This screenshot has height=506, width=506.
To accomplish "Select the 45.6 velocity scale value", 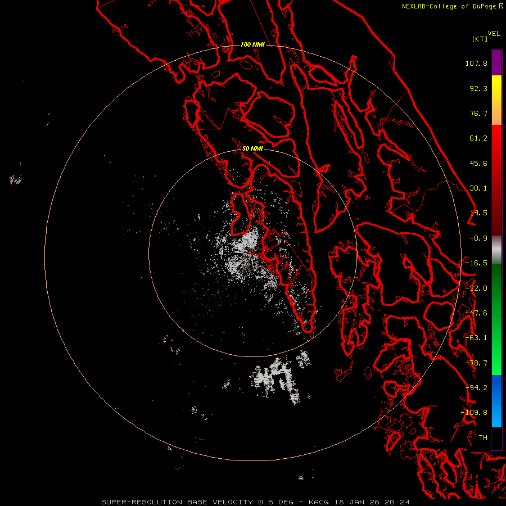I will [x=478, y=163].
